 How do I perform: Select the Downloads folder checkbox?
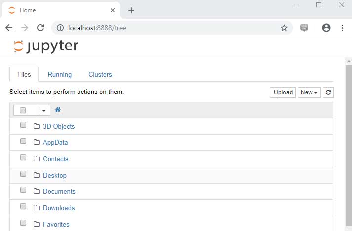coord(23,207)
